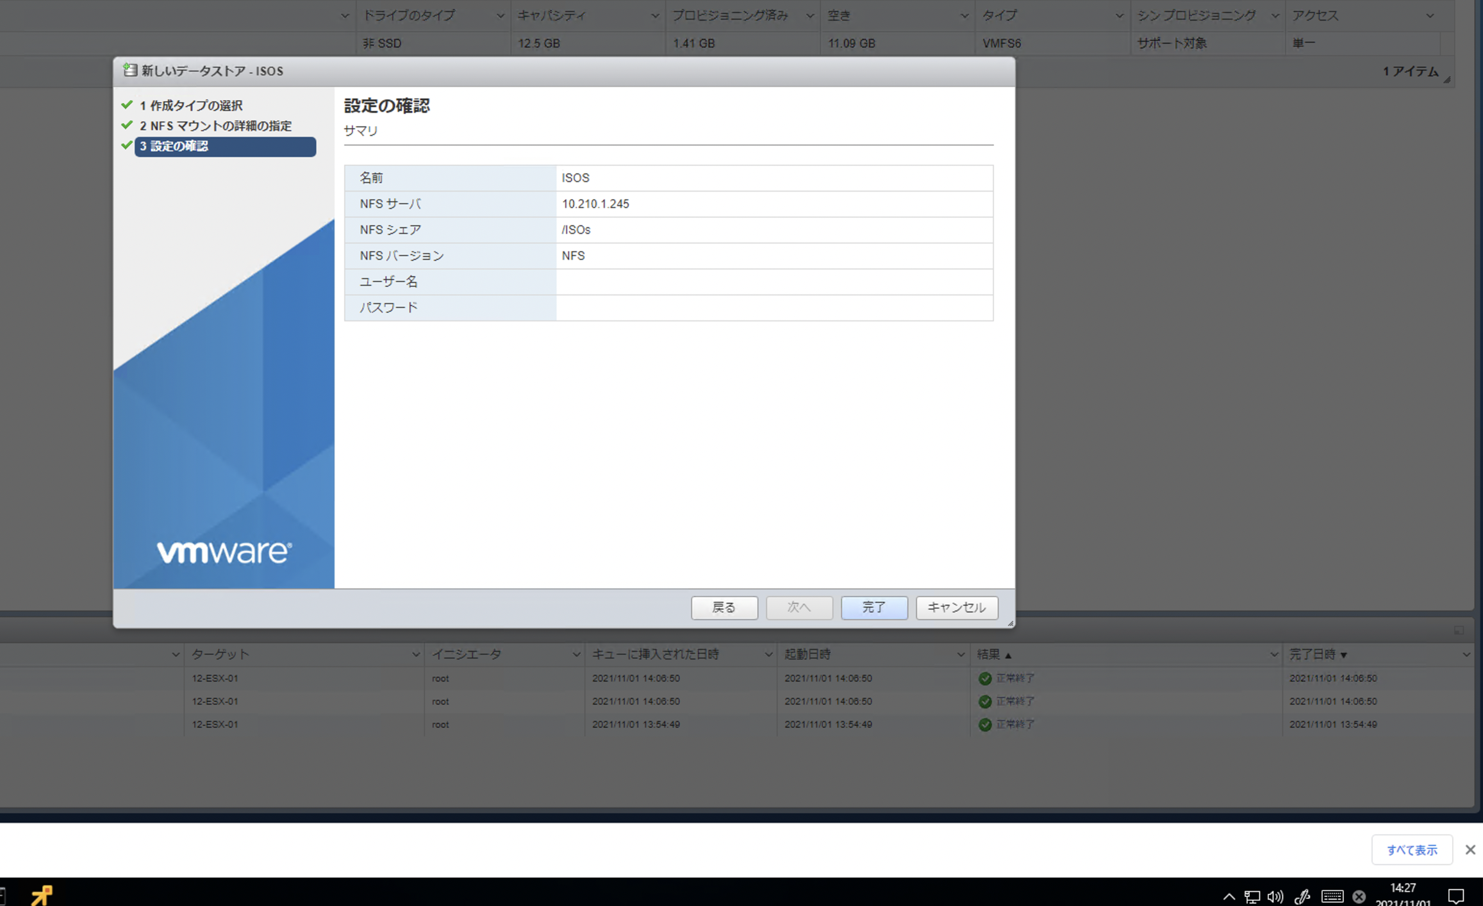Open the タイプ column dropdown arrow
Viewport: 1483px width, 906px height.
click(x=1119, y=16)
